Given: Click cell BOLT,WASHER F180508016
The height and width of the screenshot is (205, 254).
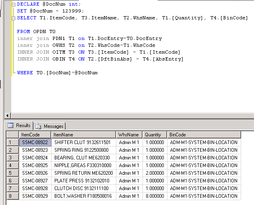Looking at the screenshot, I should tap(84, 196).
